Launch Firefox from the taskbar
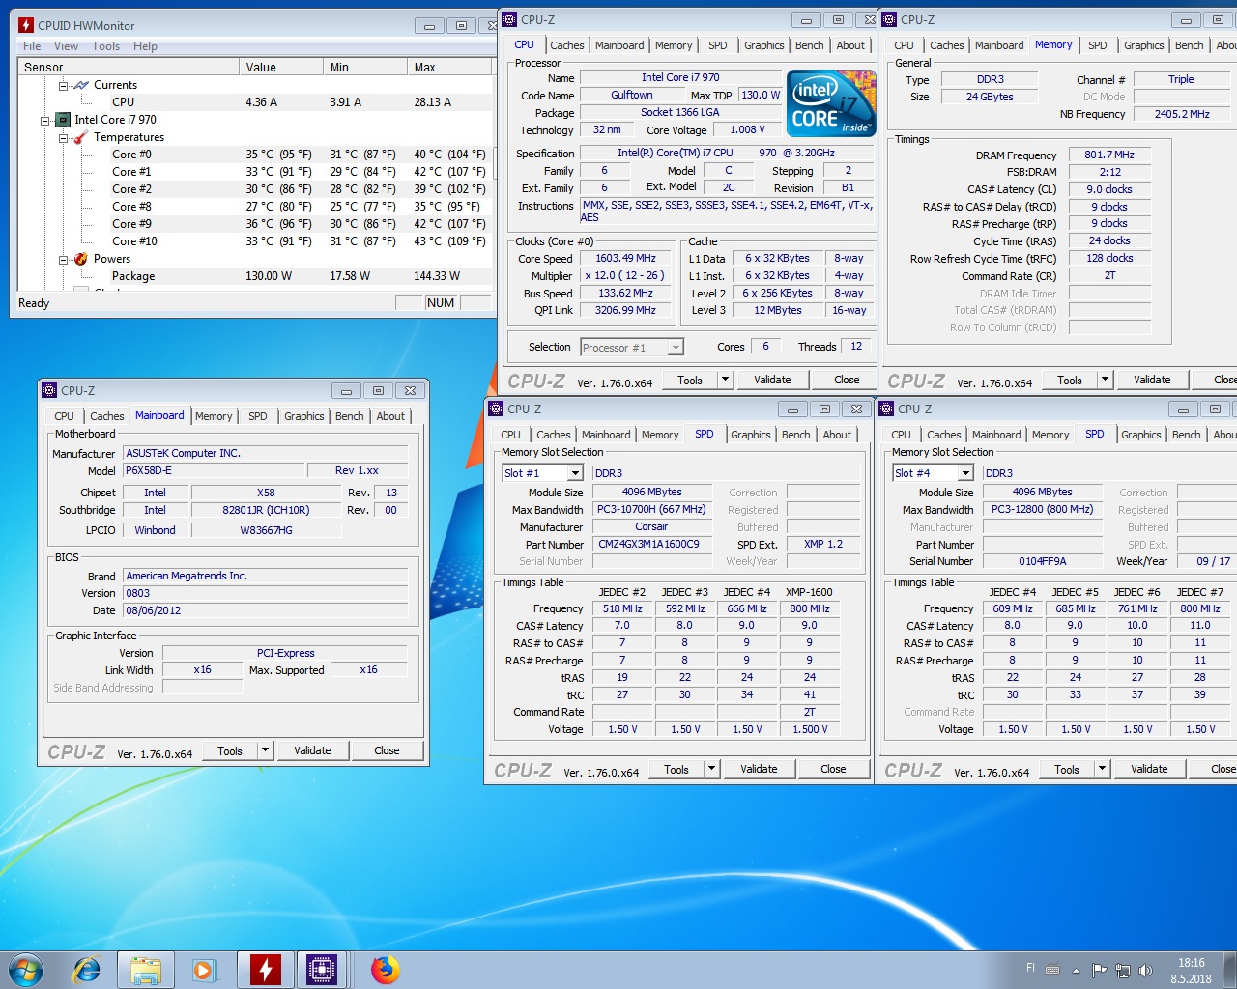1237x989 pixels. [385, 969]
